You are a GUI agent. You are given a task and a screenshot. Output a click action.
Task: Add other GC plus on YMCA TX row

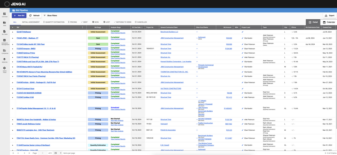[197, 57]
